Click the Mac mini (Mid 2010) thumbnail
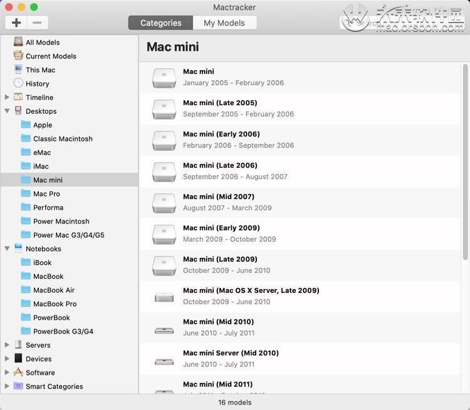The width and height of the screenshot is (470, 410). (x=164, y=329)
